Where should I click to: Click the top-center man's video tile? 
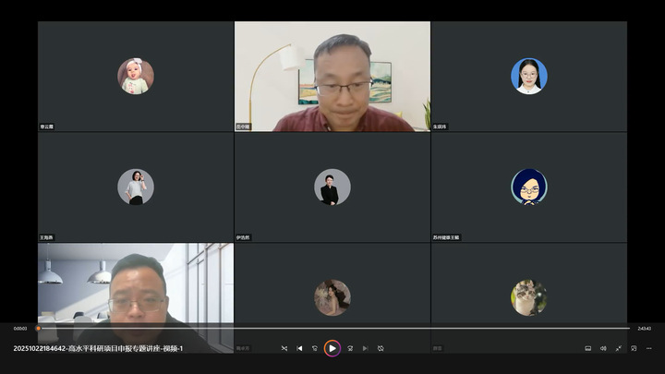[332, 77]
